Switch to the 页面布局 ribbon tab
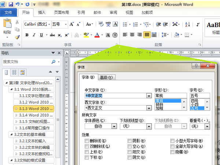The height and width of the screenshot is (165, 220). click(62, 12)
